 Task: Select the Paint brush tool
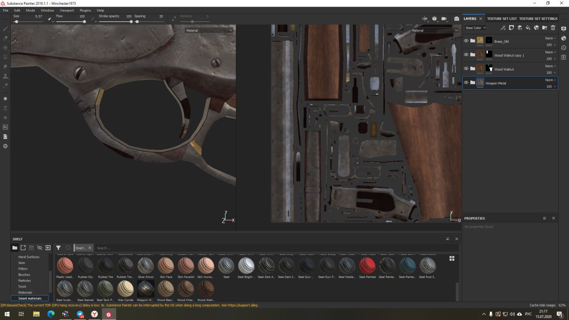tap(5, 29)
